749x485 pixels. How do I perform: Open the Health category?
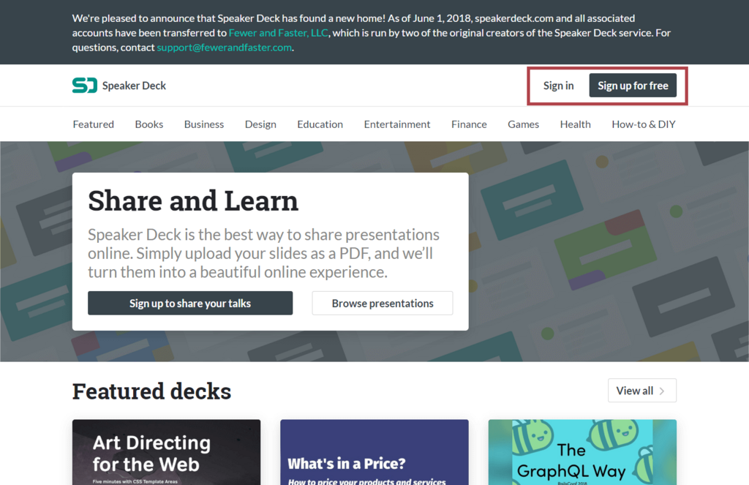(575, 124)
